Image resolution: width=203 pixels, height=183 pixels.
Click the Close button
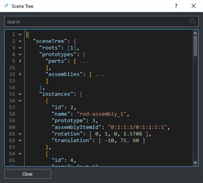pyautogui.click(x=27, y=174)
